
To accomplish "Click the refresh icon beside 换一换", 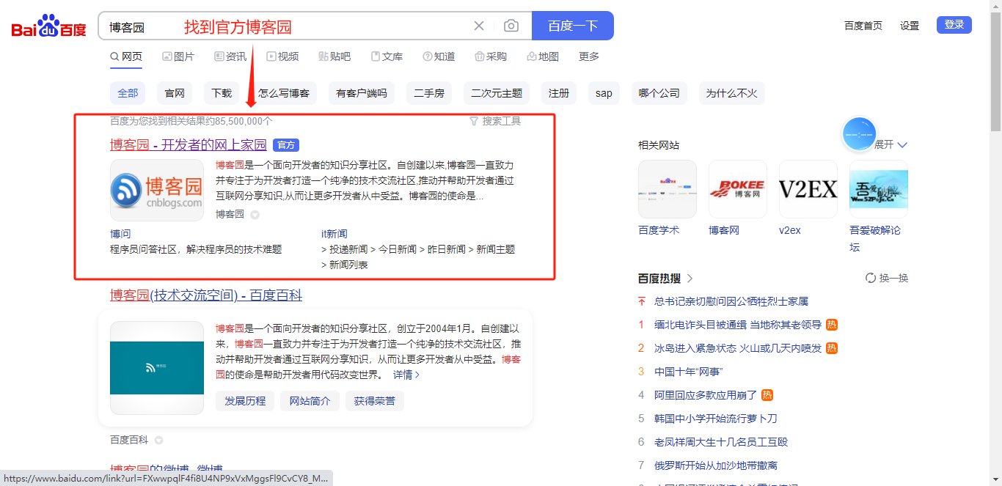I will click(871, 278).
